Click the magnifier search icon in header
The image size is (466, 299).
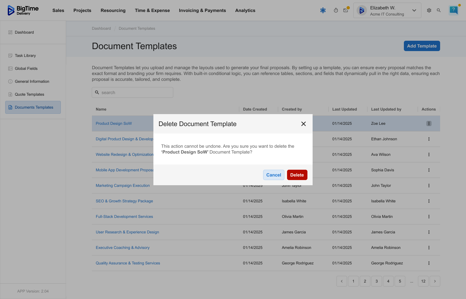click(x=439, y=10)
